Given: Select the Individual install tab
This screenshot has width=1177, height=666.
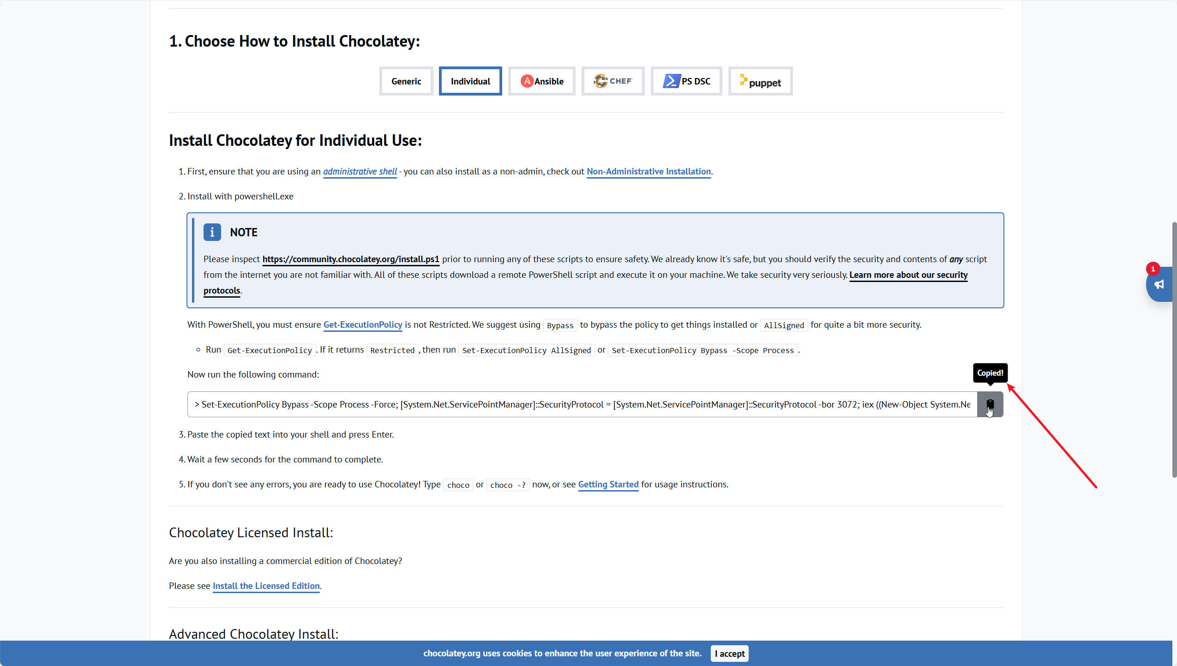Looking at the screenshot, I should click(x=470, y=81).
